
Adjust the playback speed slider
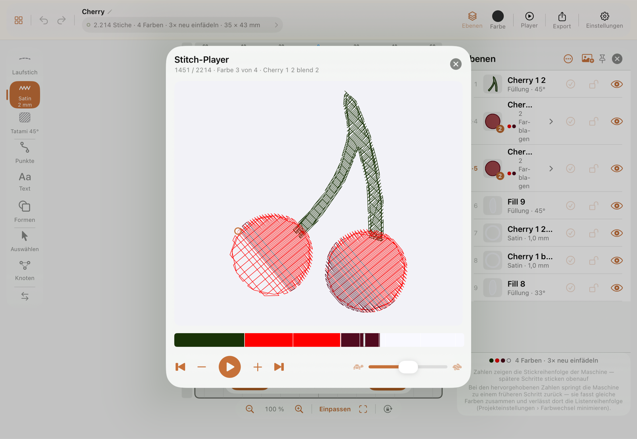coord(408,367)
